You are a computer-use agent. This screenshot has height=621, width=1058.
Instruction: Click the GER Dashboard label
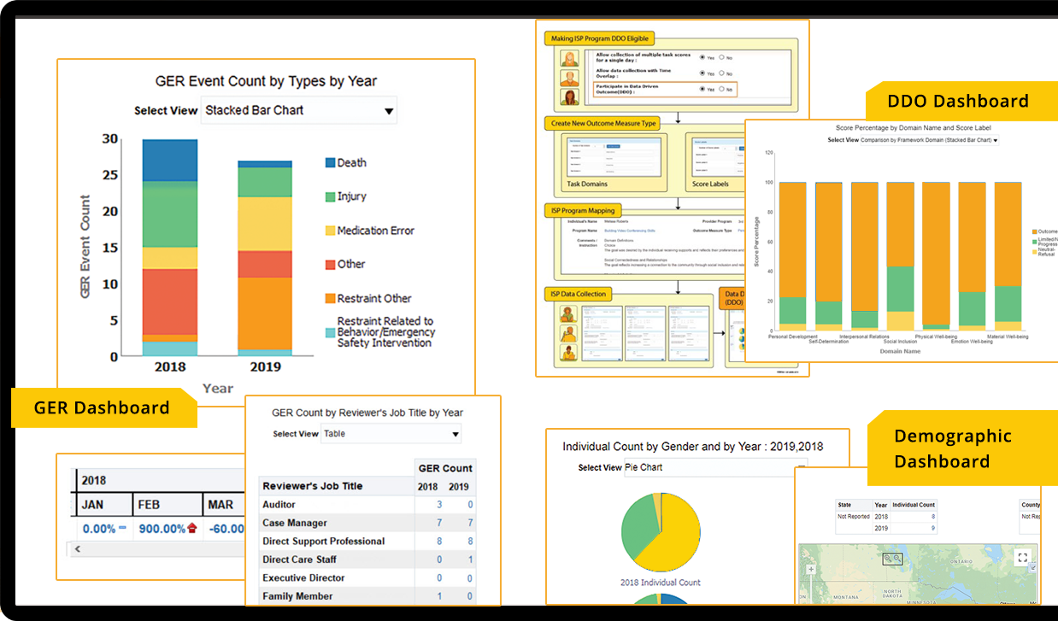(x=102, y=407)
